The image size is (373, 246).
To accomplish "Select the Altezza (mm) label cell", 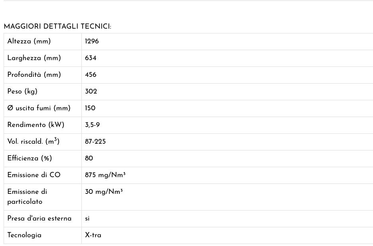I will click(43, 41).
